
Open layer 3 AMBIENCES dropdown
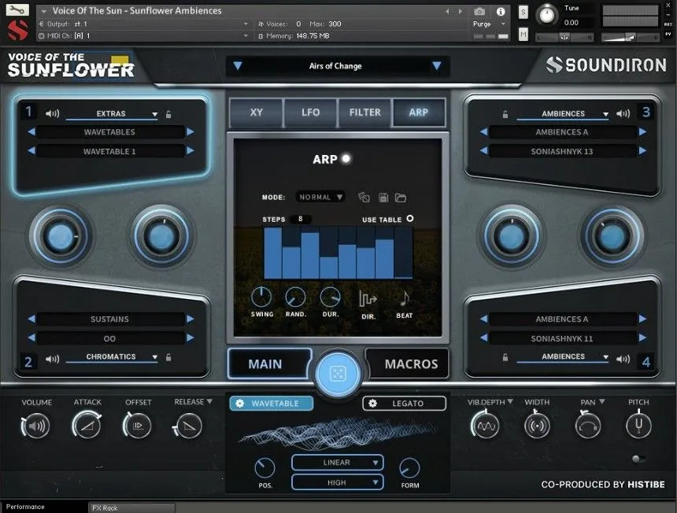point(563,113)
